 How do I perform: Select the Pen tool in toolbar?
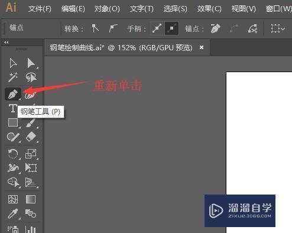click(x=13, y=94)
